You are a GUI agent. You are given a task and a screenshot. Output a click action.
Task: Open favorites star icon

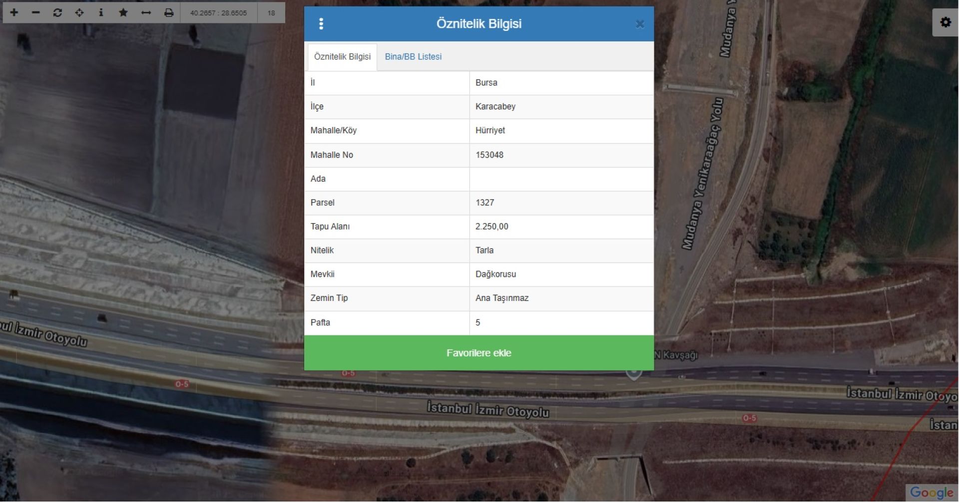click(x=123, y=12)
